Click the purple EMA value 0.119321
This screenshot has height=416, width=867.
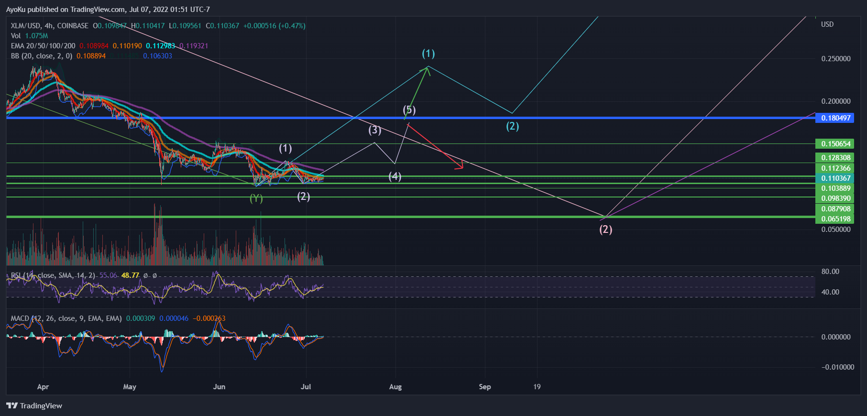click(194, 46)
